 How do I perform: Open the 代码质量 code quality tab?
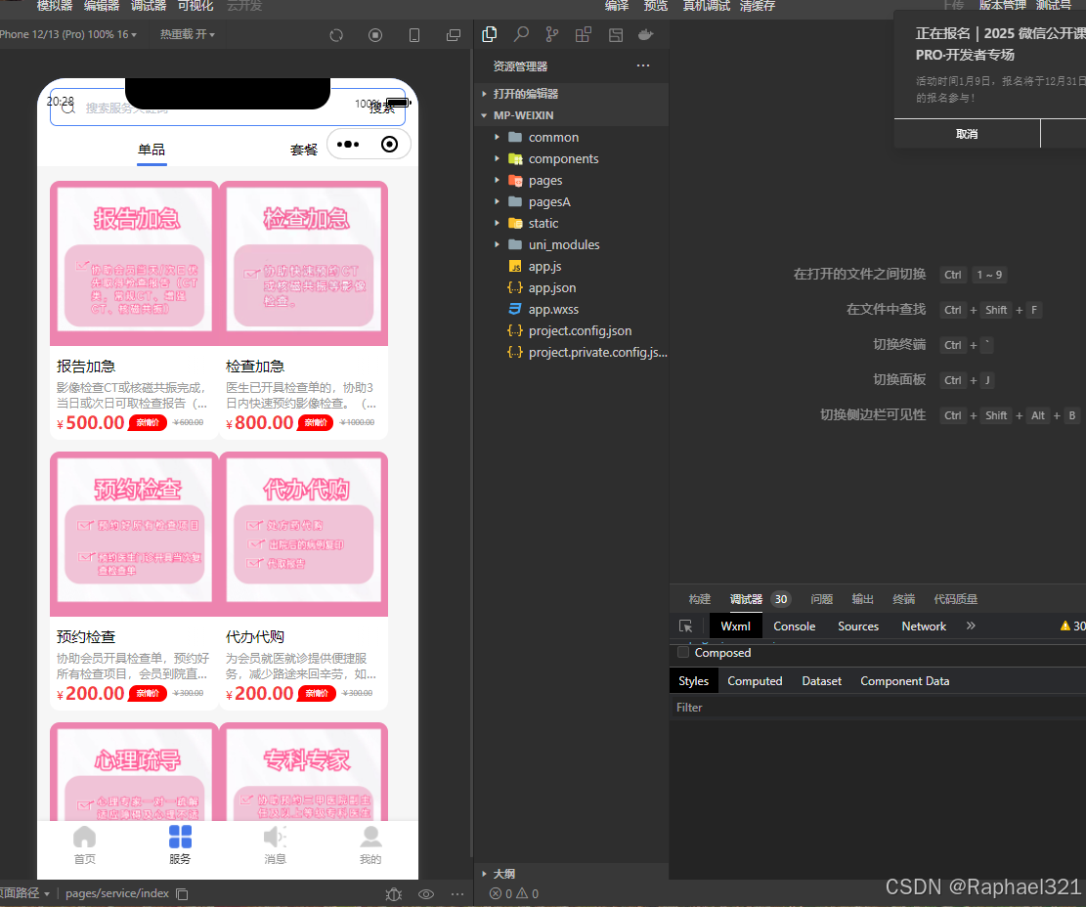click(955, 599)
